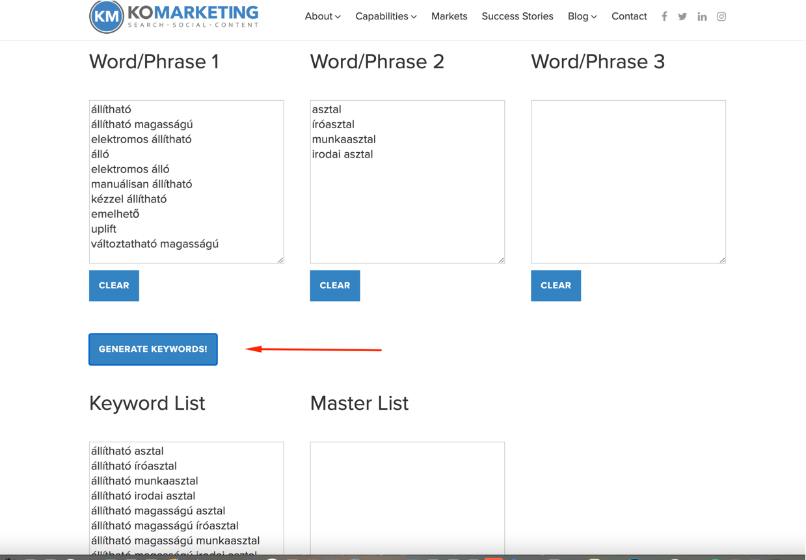Viewport: 806px width, 560px height.
Task: Navigate to the Contact page
Action: coord(628,16)
